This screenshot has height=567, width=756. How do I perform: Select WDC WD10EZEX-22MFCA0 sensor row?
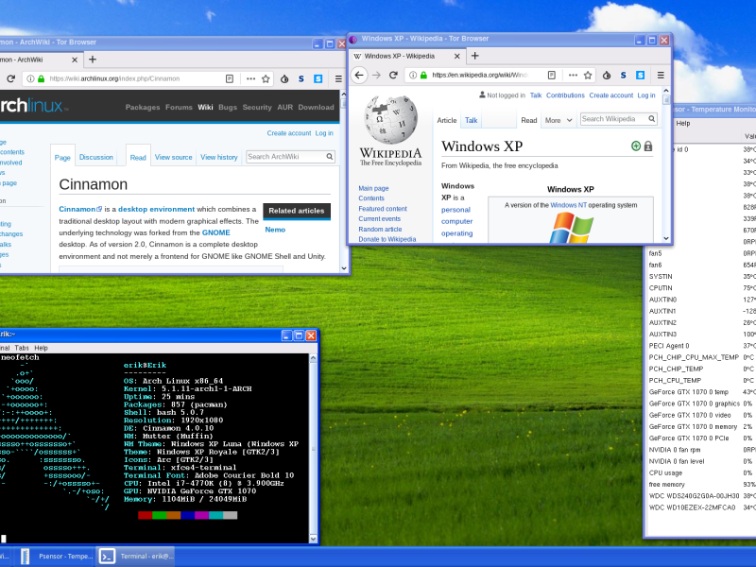tap(700, 507)
